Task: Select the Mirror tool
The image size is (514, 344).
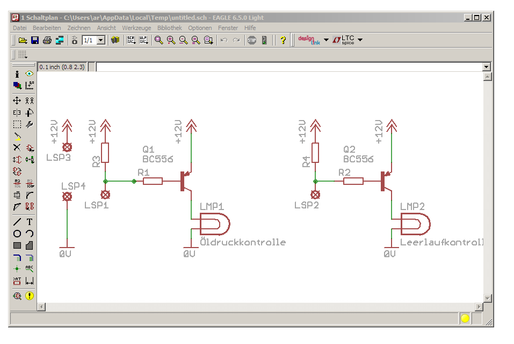Action: click(x=17, y=113)
